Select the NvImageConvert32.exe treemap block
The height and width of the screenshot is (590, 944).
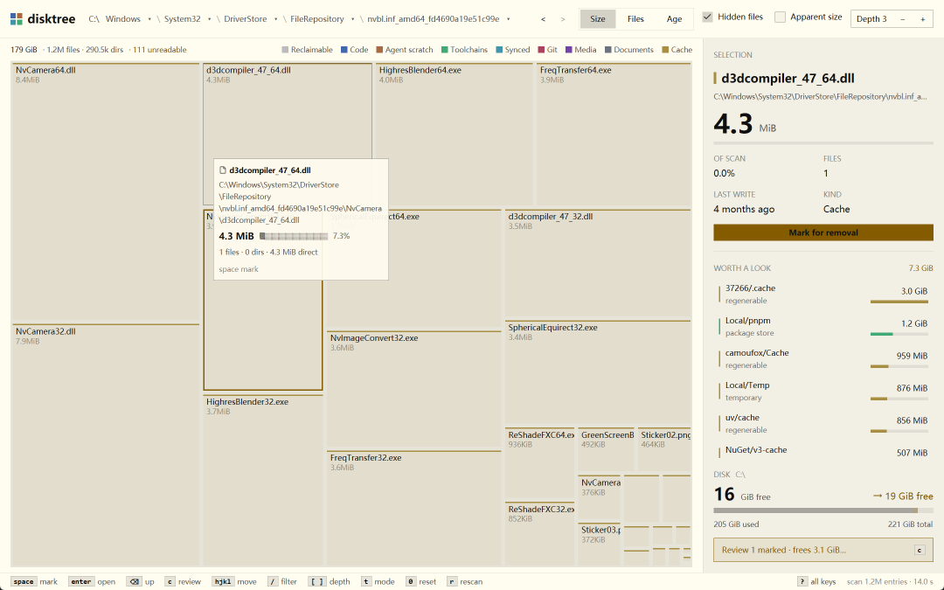pyautogui.click(x=414, y=389)
